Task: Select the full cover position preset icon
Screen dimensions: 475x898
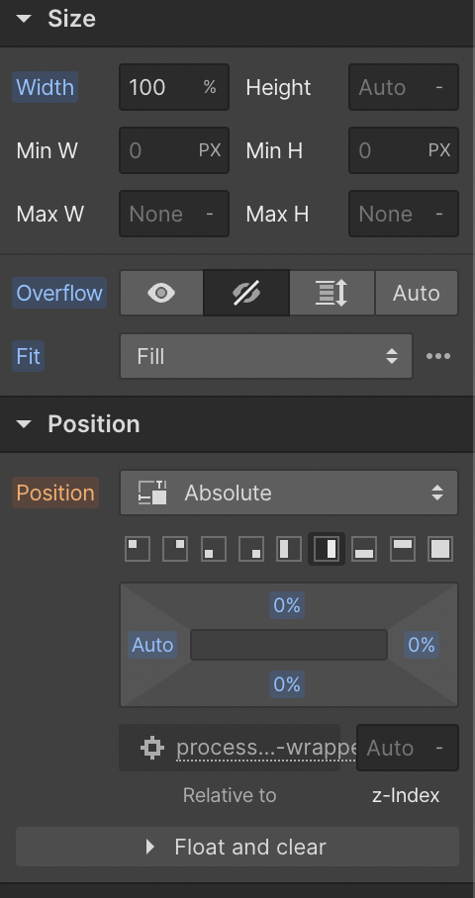Action: pyautogui.click(x=440, y=549)
